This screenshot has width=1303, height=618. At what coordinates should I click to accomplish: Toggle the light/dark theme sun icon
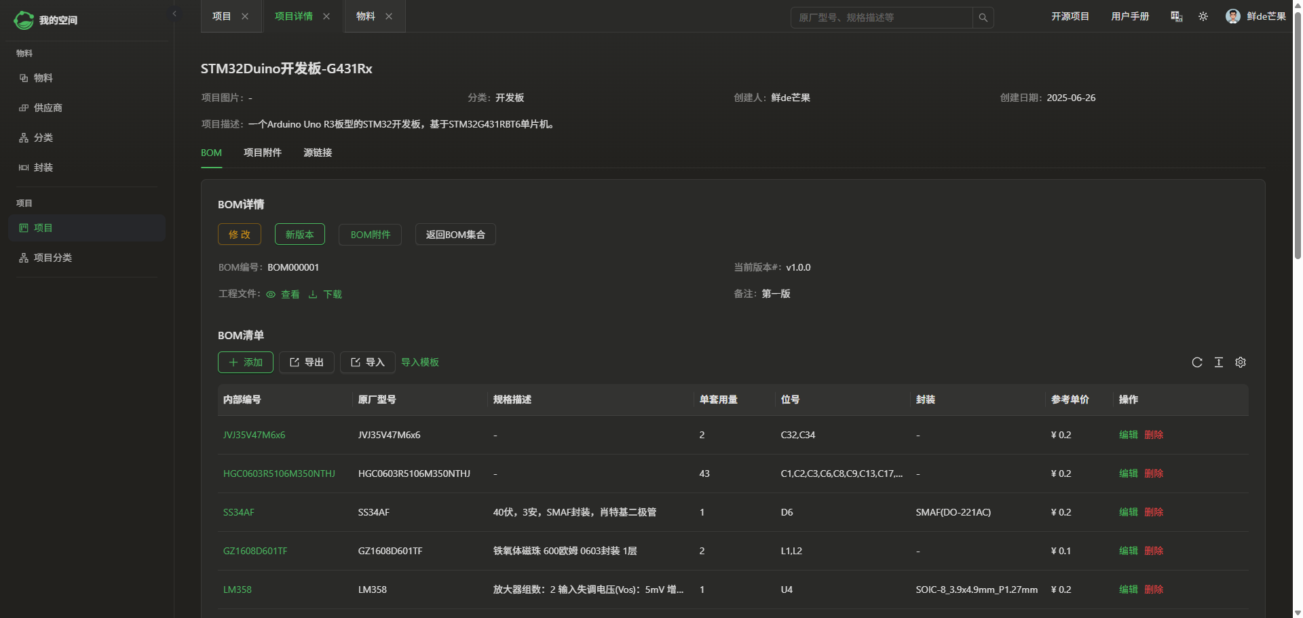pos(1203,16)
